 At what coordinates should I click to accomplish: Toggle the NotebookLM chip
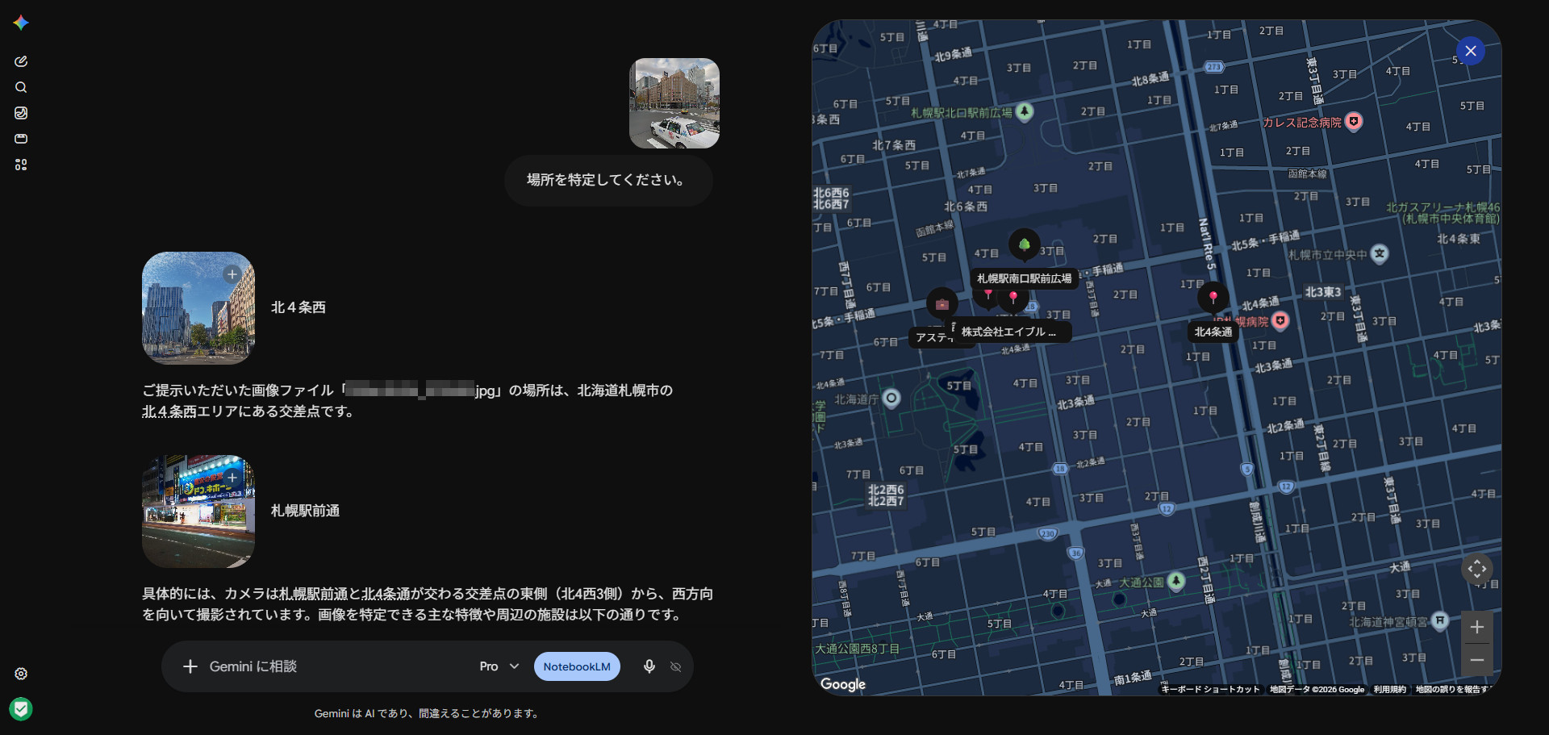pyautogui.click(x=577, y=666)
